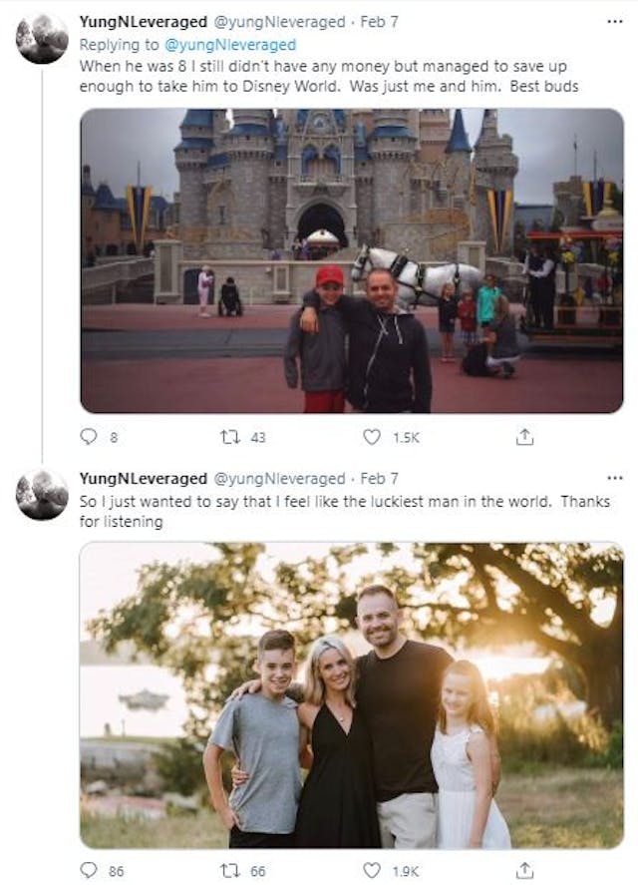Click the second tweet's profile avatar
The width and height of the screenshot is (638, 885).
coord(42,496)
